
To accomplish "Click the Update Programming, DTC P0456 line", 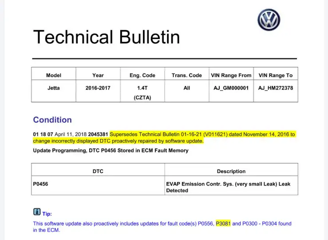I will 111,151.
